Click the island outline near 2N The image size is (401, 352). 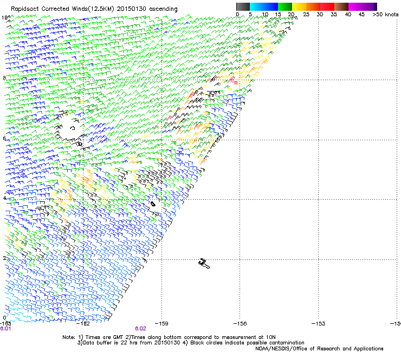point(204,263)
